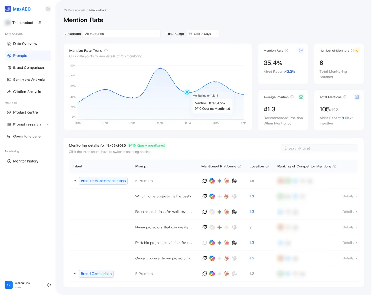Click the info icon on Mention Rate card
This screenshot has height=295, width=372.
click(x=286, y=50)
